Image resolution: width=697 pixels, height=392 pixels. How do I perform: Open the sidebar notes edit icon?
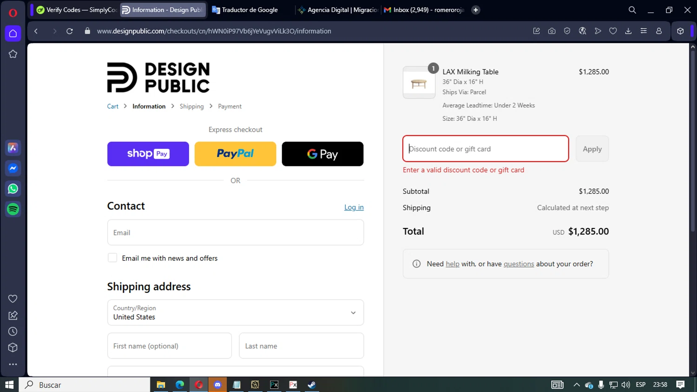13,315
